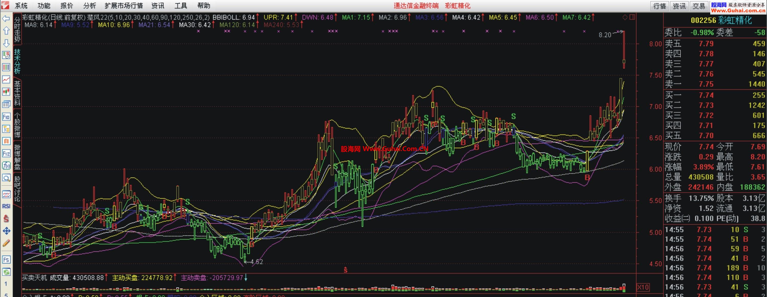Switch to 分时走势 vertical tab
767x297 pixels.
coord(17,29)
